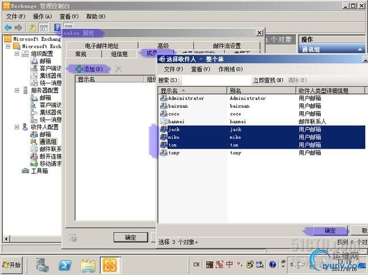Click left scroll arrow of console tree
The height and width of the screenshot is (275, 368).
point(6,239)
